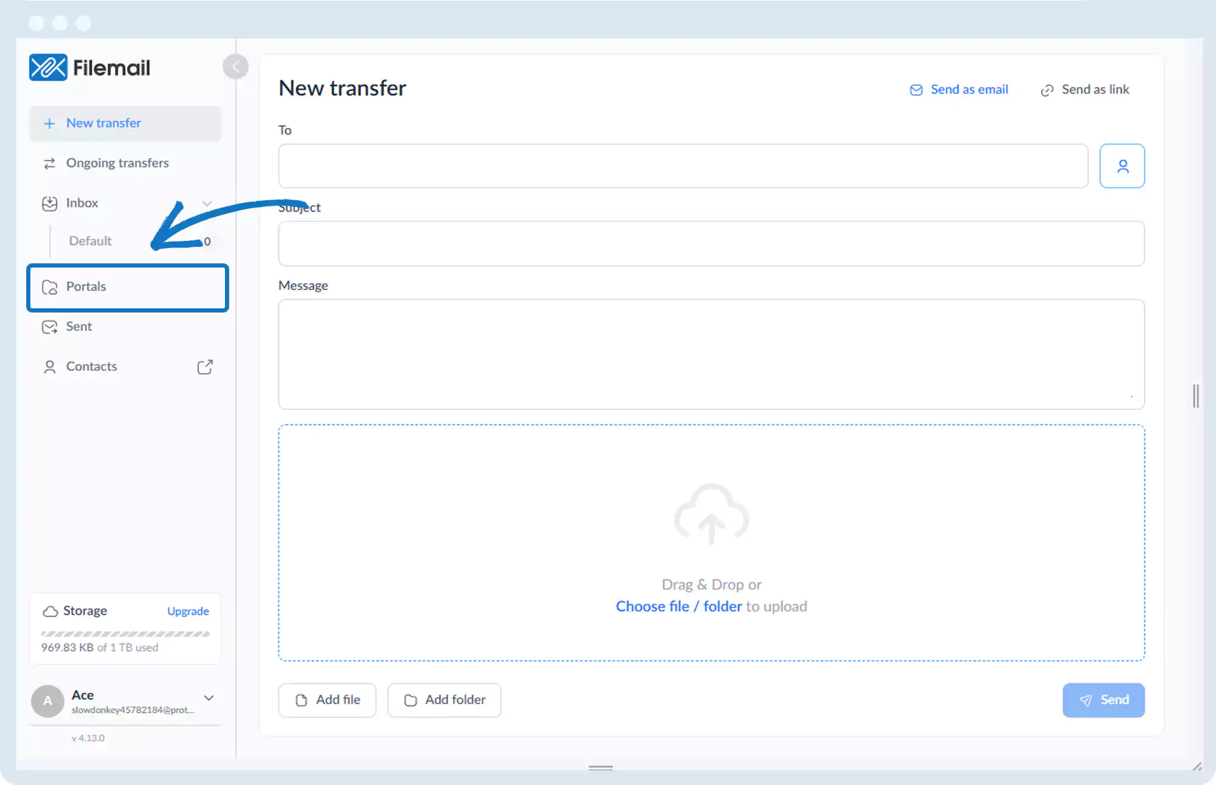1216x785 pixels.
Task: Collapse the Inbox section chevron
Action: tap(207, 203)
